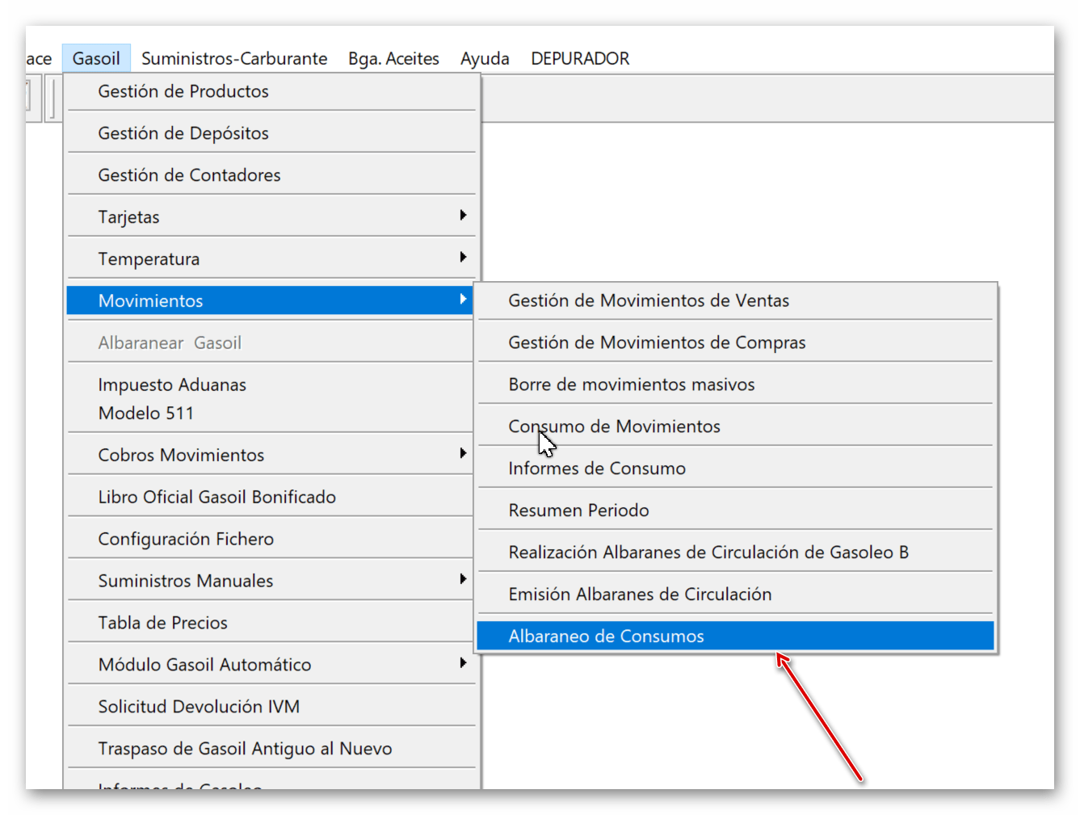This screenshot has width=1080, height=815.
Task: Click the Ayuda menu
Action: [x=485, y=59]
